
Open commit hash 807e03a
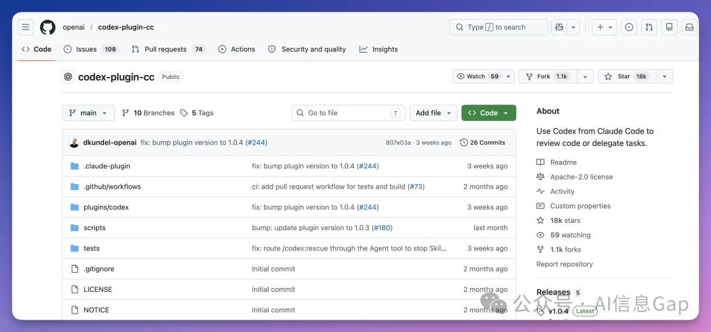(398, 143)
